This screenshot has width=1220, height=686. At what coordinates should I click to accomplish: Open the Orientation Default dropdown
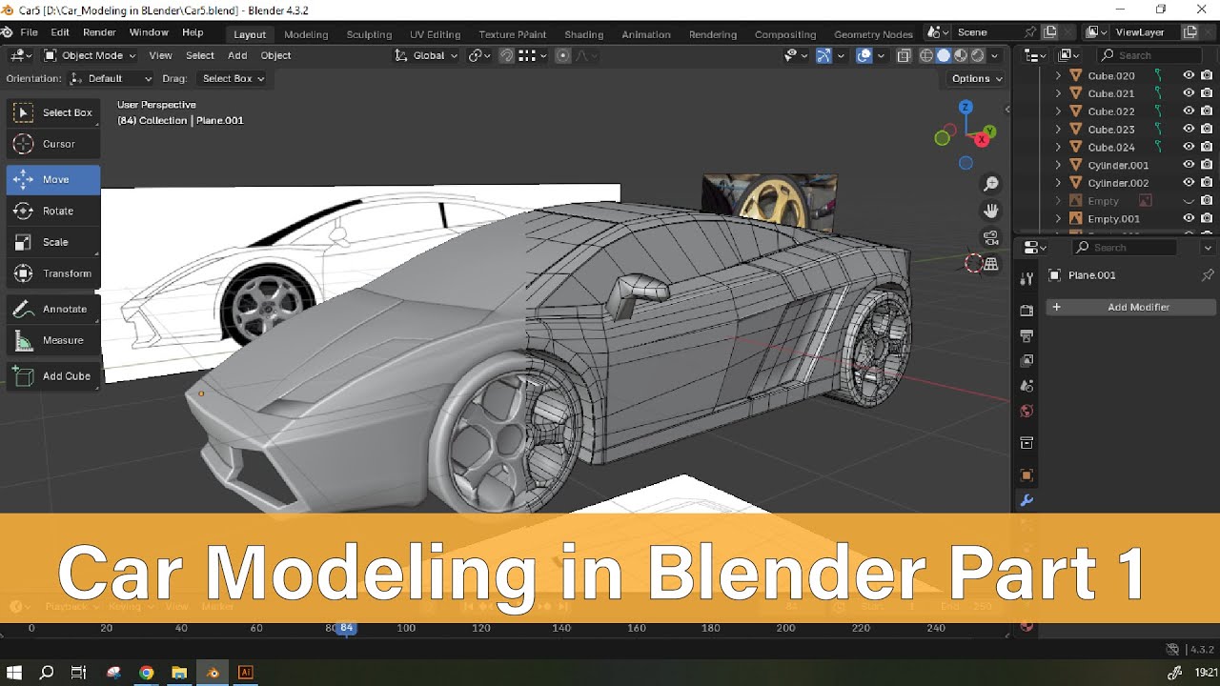(111, 78)
